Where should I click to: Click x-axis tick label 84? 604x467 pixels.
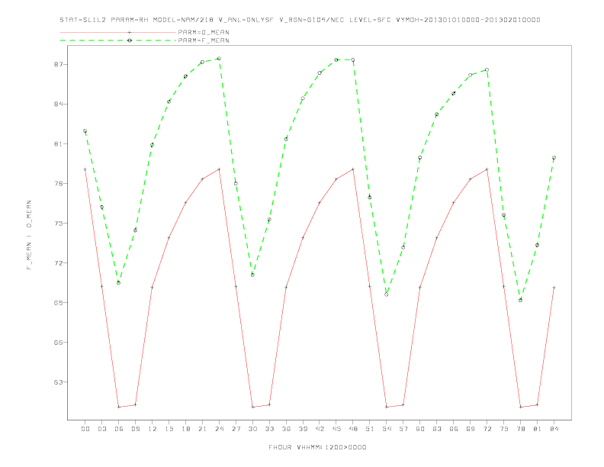pyautogui.click(x=554, y=429)
